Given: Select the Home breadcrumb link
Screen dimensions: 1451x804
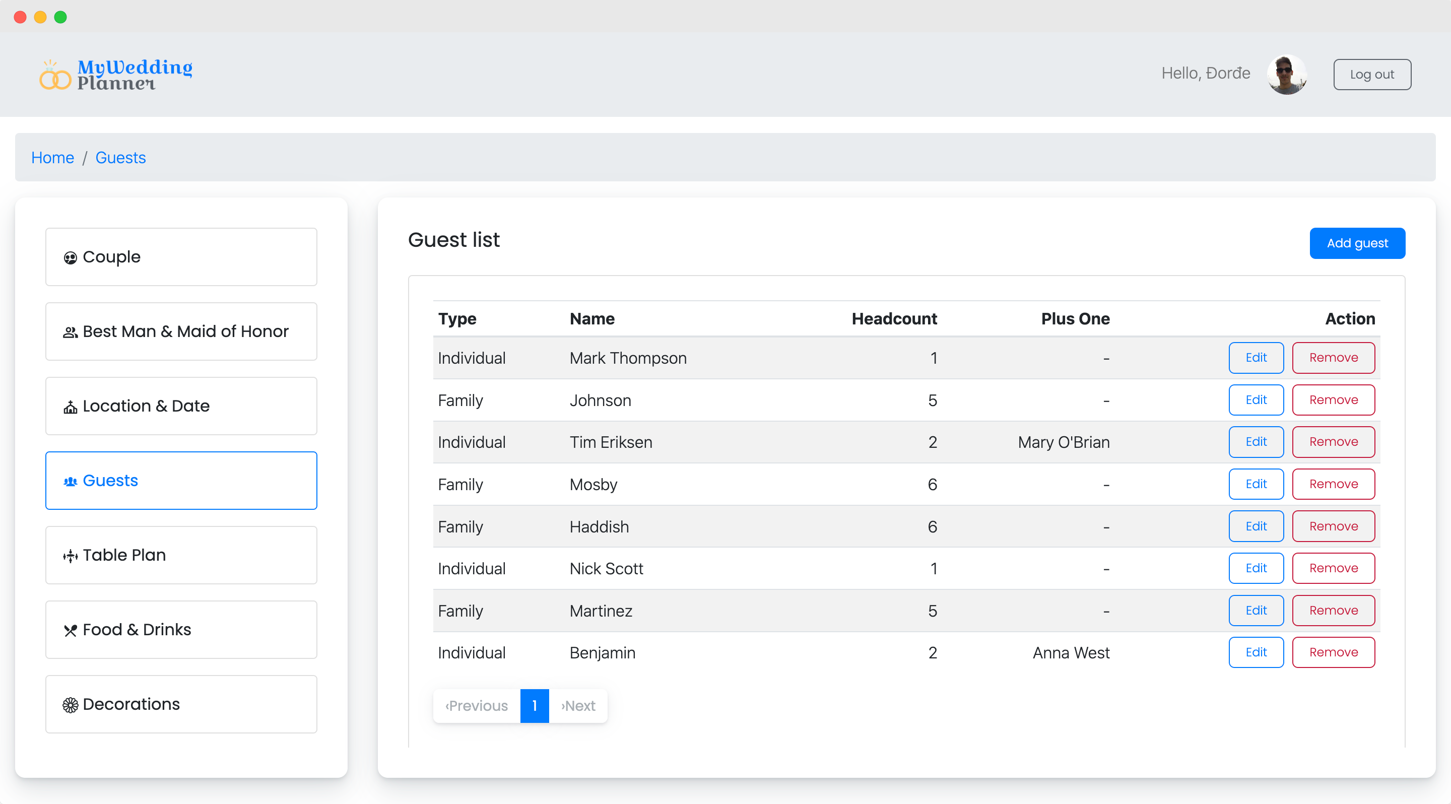Looking at the screenshot, I should coord(52,158).
